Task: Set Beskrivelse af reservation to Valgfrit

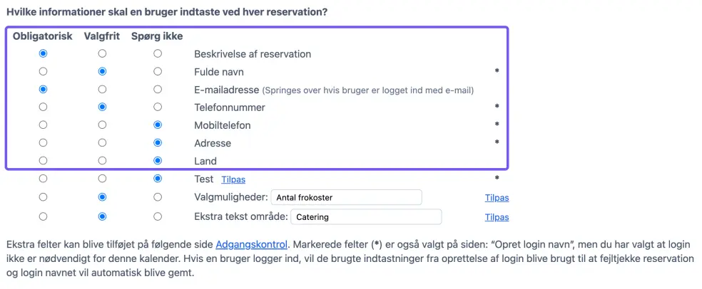Action: (x=102, y=53)
